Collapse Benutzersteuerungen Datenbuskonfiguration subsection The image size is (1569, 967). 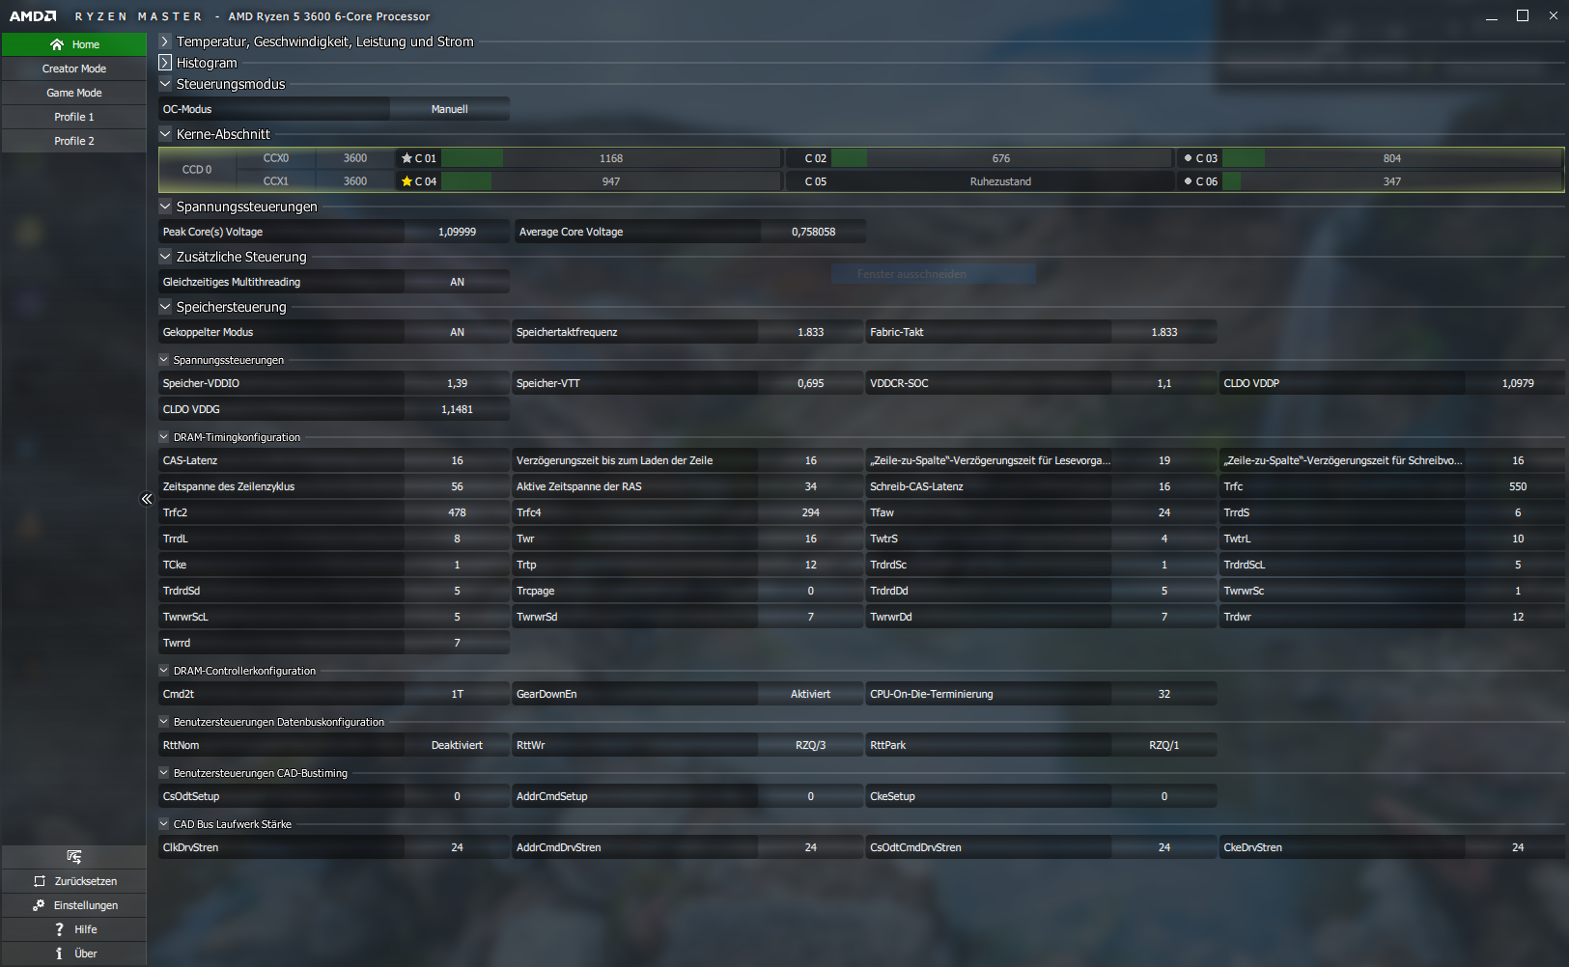(164, 722)
